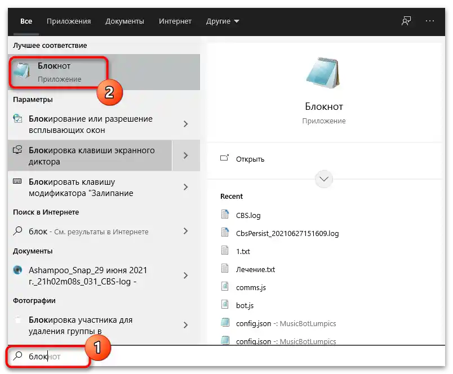Expand arrow for Блокировать клавишу модификатора
This screenshot has width=453, height=374.
click(x=186, y=187)
